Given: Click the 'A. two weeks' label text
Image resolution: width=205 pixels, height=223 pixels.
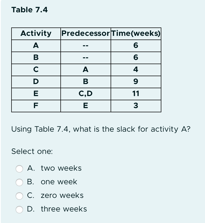Looking at the screenshot, I should pyautogui.click(x=55, y=169).
